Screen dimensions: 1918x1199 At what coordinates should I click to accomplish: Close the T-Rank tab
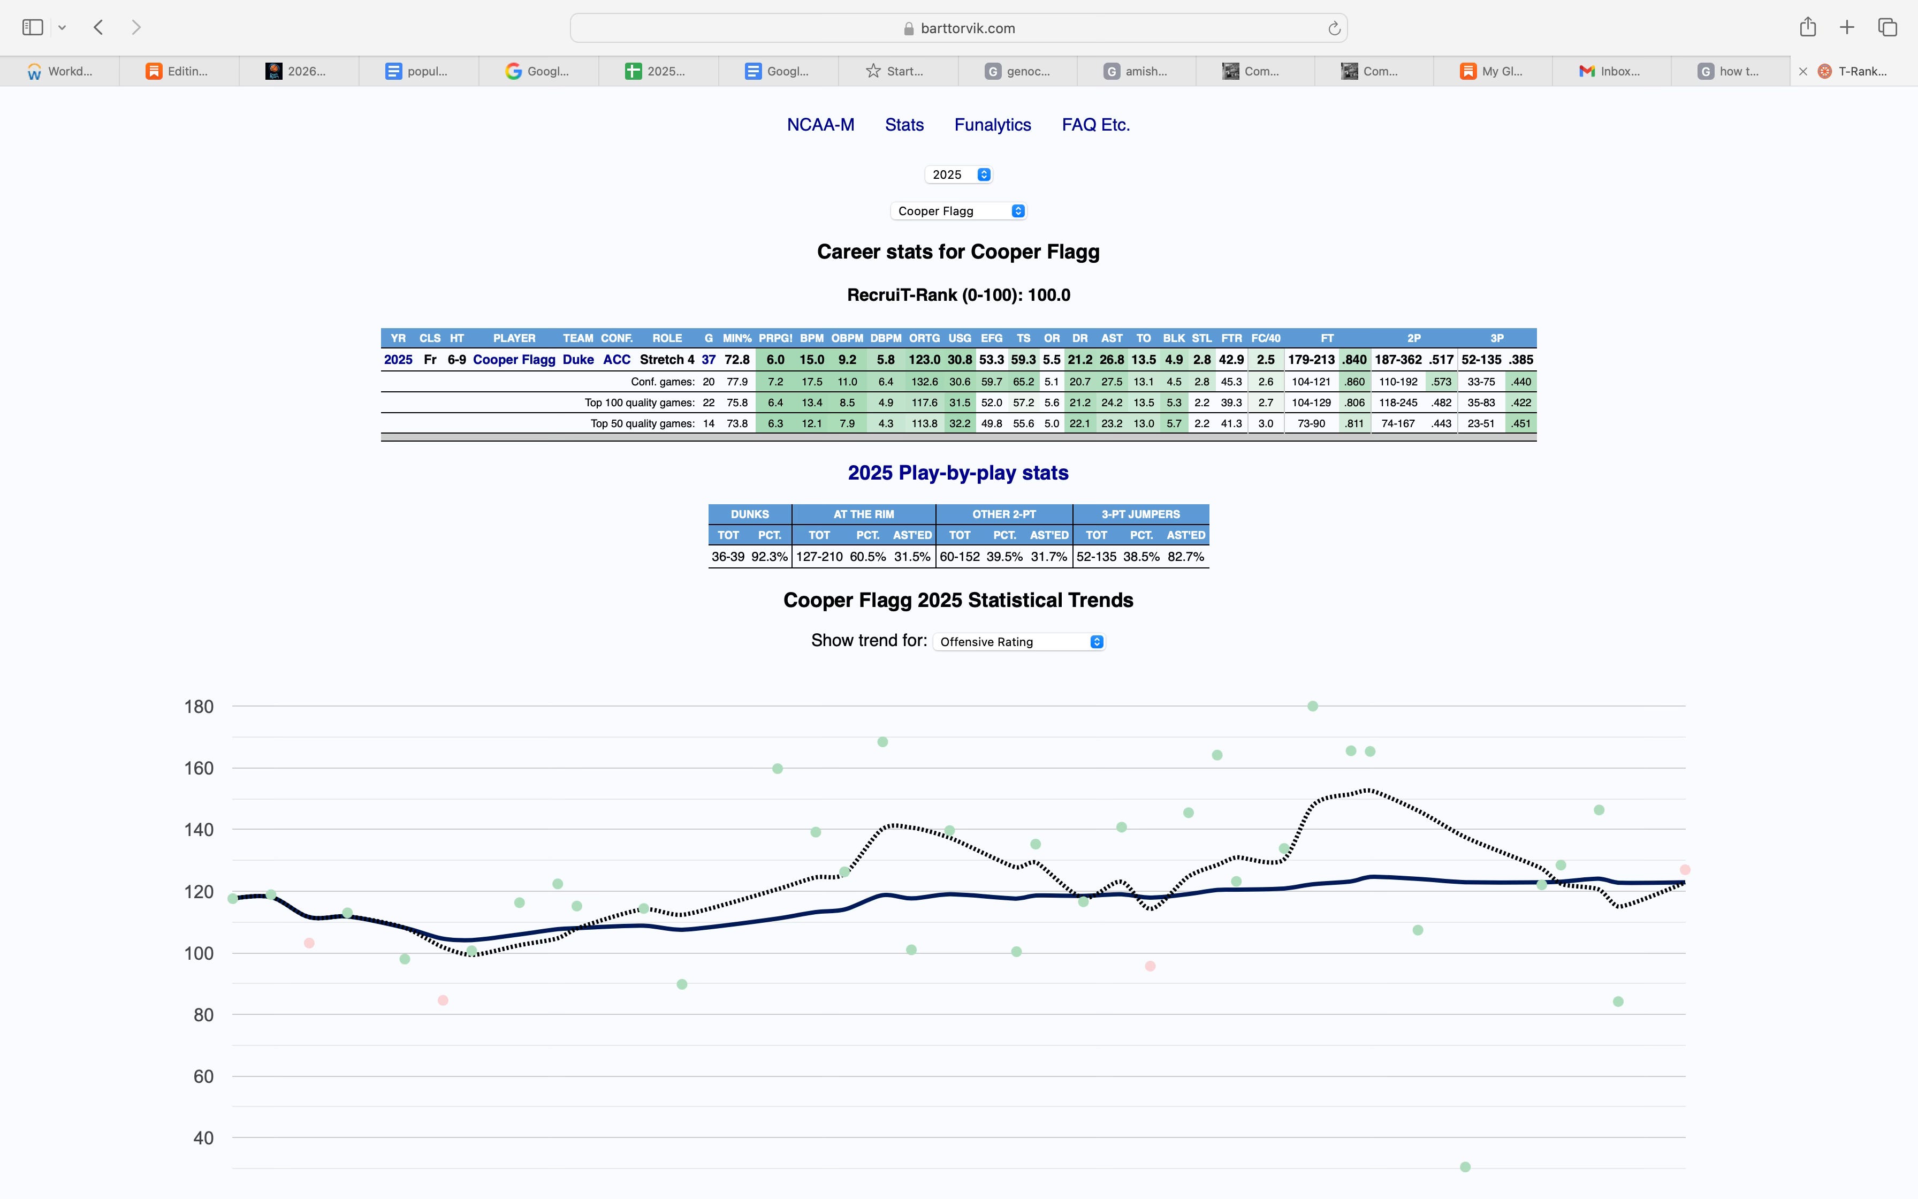pyautogui.click(x=1803, y=71)
